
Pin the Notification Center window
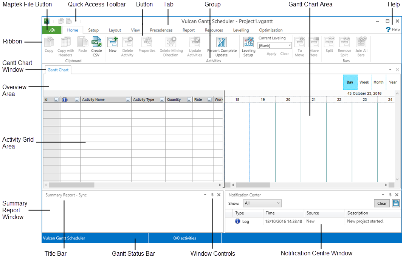tap(390, 195)
